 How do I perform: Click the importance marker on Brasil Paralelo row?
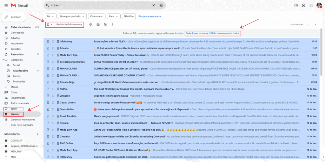coord(53,116)
